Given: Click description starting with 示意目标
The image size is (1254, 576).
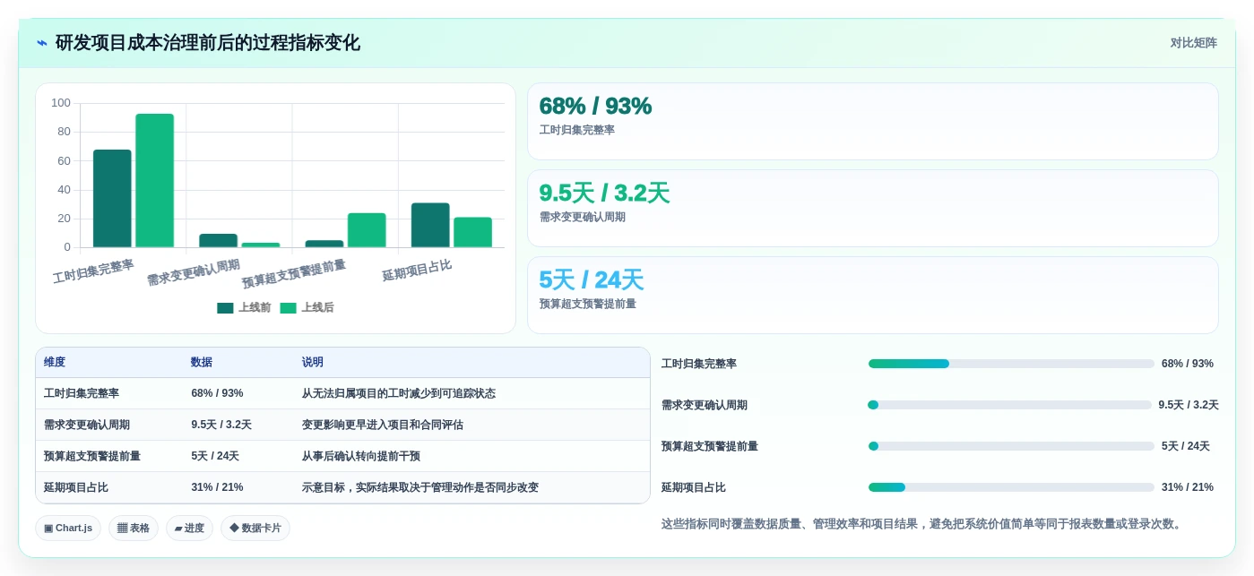Looking at the screenshot, I should pyautogui.click(x=420, y=487).
